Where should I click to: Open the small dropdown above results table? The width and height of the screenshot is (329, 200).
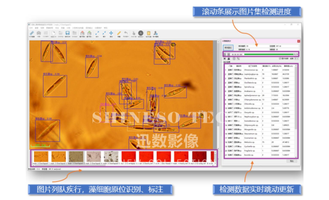296,58
